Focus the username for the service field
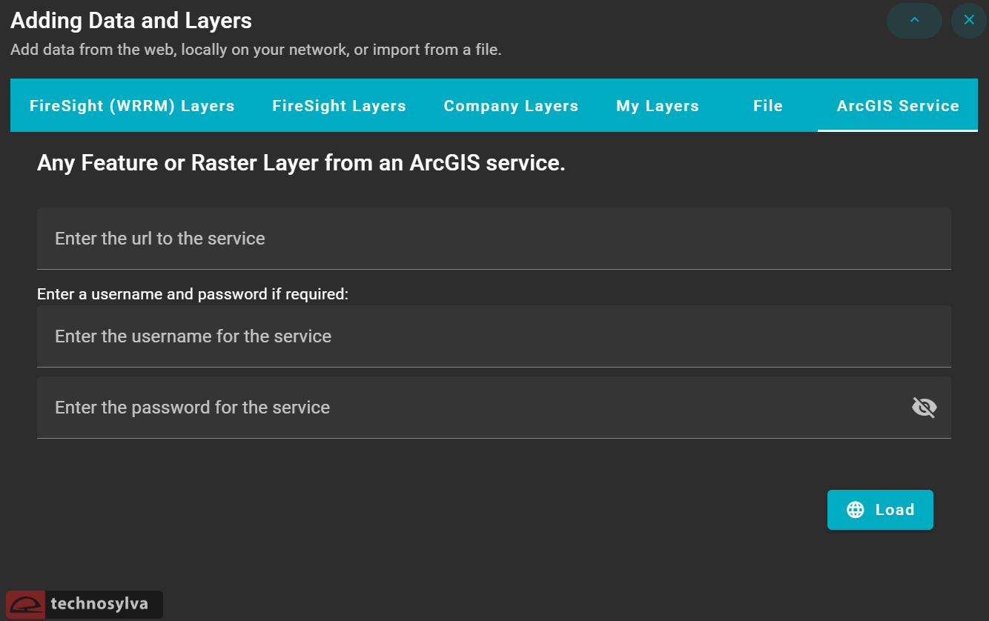 coord(493,336)
